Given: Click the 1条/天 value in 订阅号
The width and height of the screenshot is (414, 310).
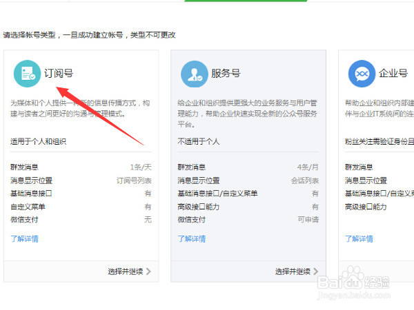Looking at the screenshot, I should [x=141, y=167].
